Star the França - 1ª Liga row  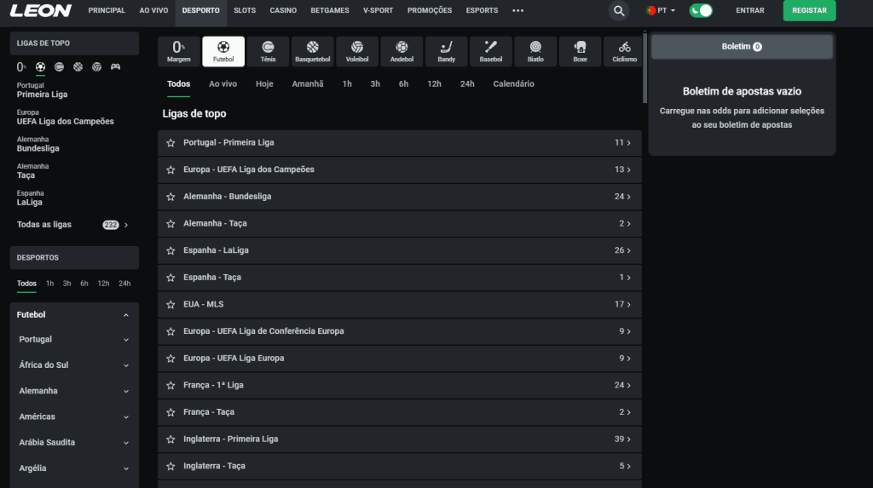[171, 386]
